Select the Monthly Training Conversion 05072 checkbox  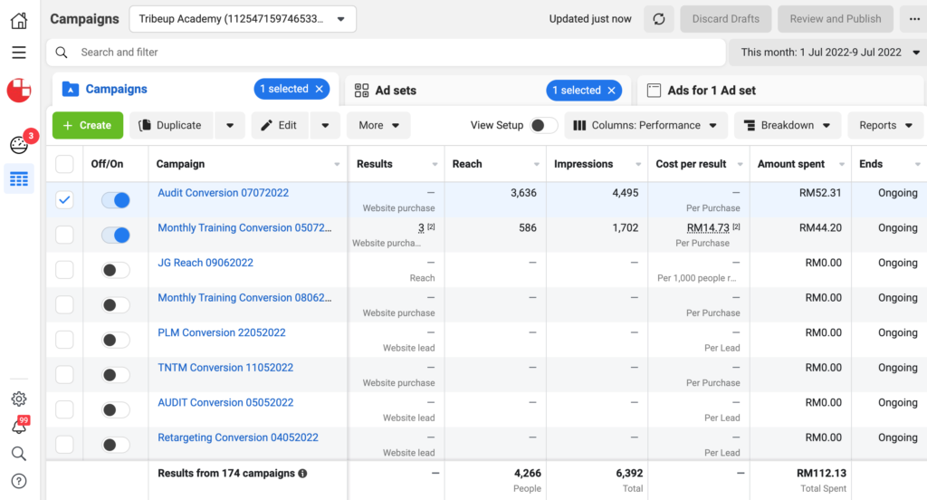tap(64, 235)
